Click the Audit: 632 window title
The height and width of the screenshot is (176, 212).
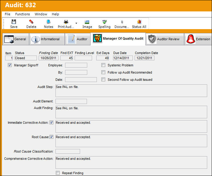pyautogui.click(x=20, y=5)
